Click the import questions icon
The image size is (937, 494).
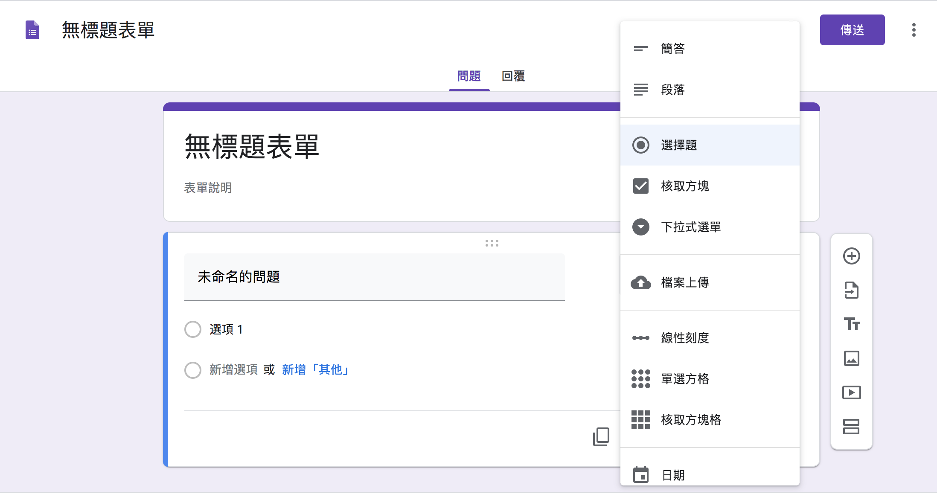coord(852,291)
